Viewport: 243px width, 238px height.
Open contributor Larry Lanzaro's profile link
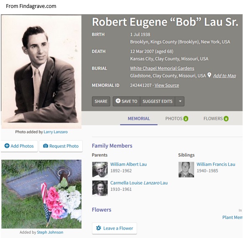coord(56,132)
